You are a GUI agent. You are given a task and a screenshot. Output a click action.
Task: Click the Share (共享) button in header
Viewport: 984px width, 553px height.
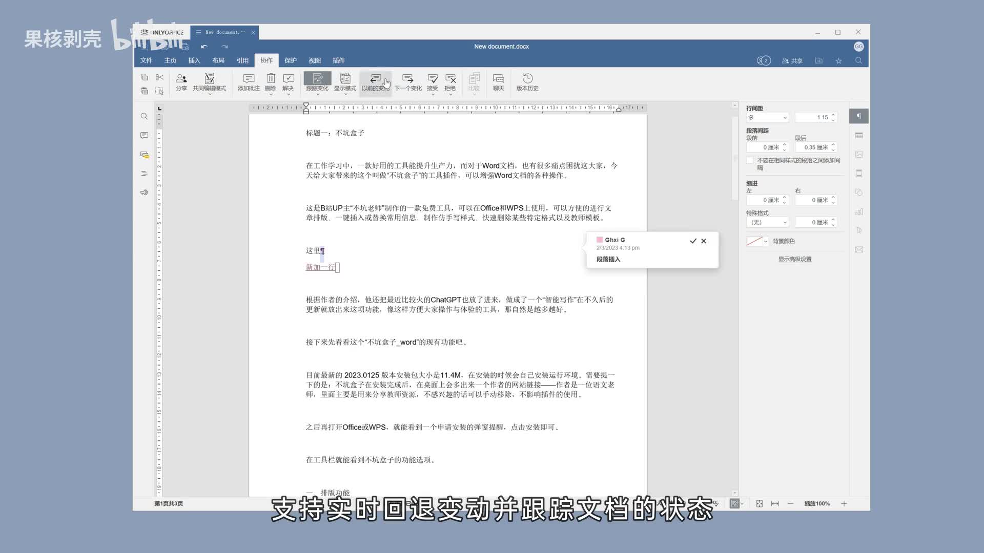[792, 61]
